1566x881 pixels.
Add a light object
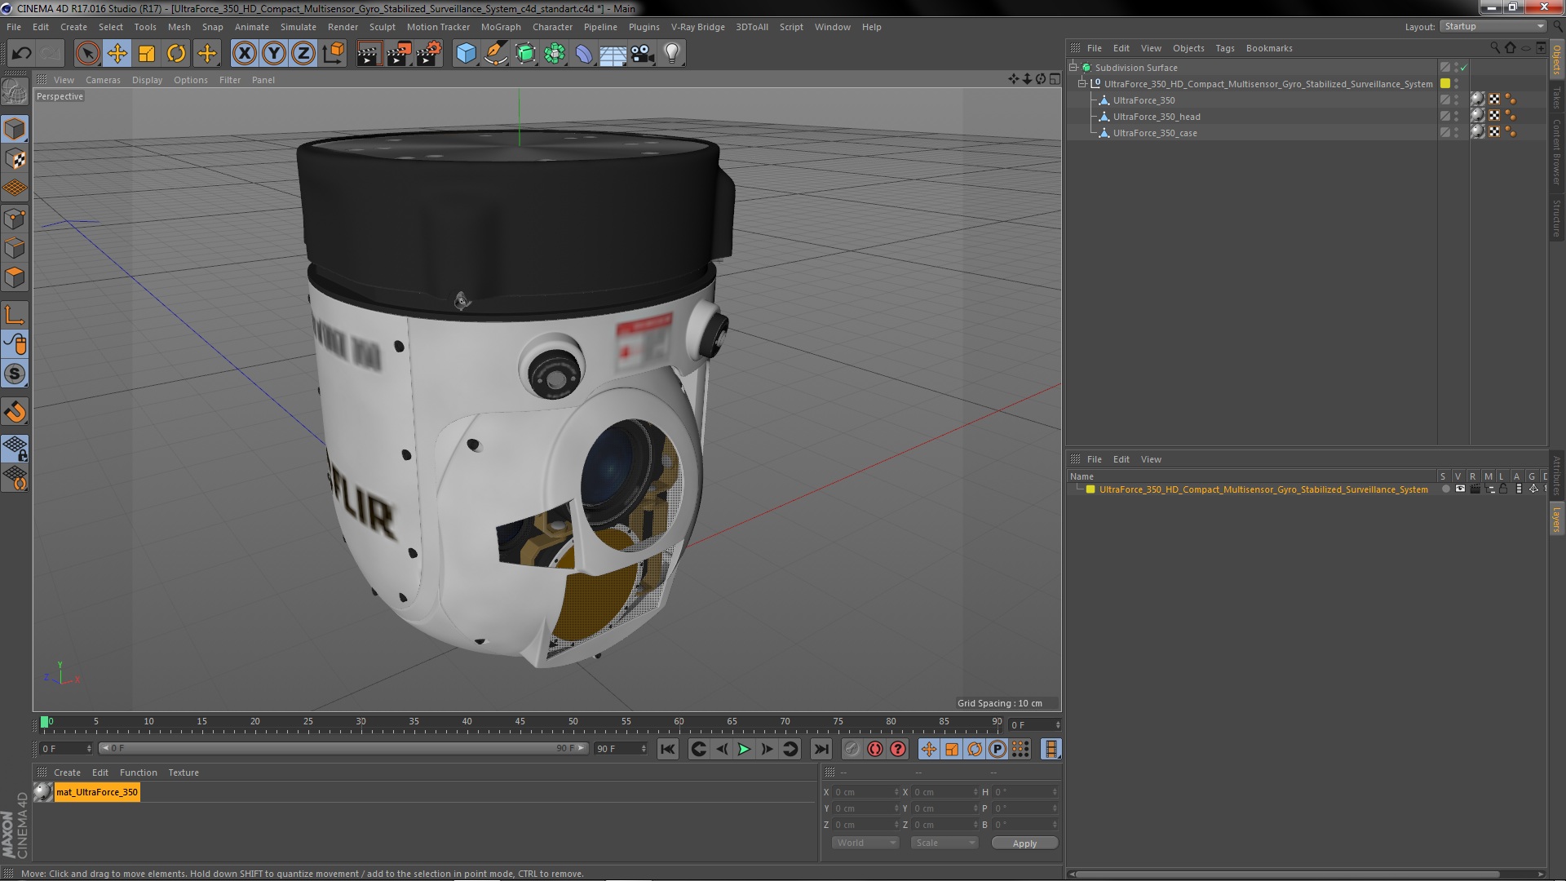click(672, 54)
